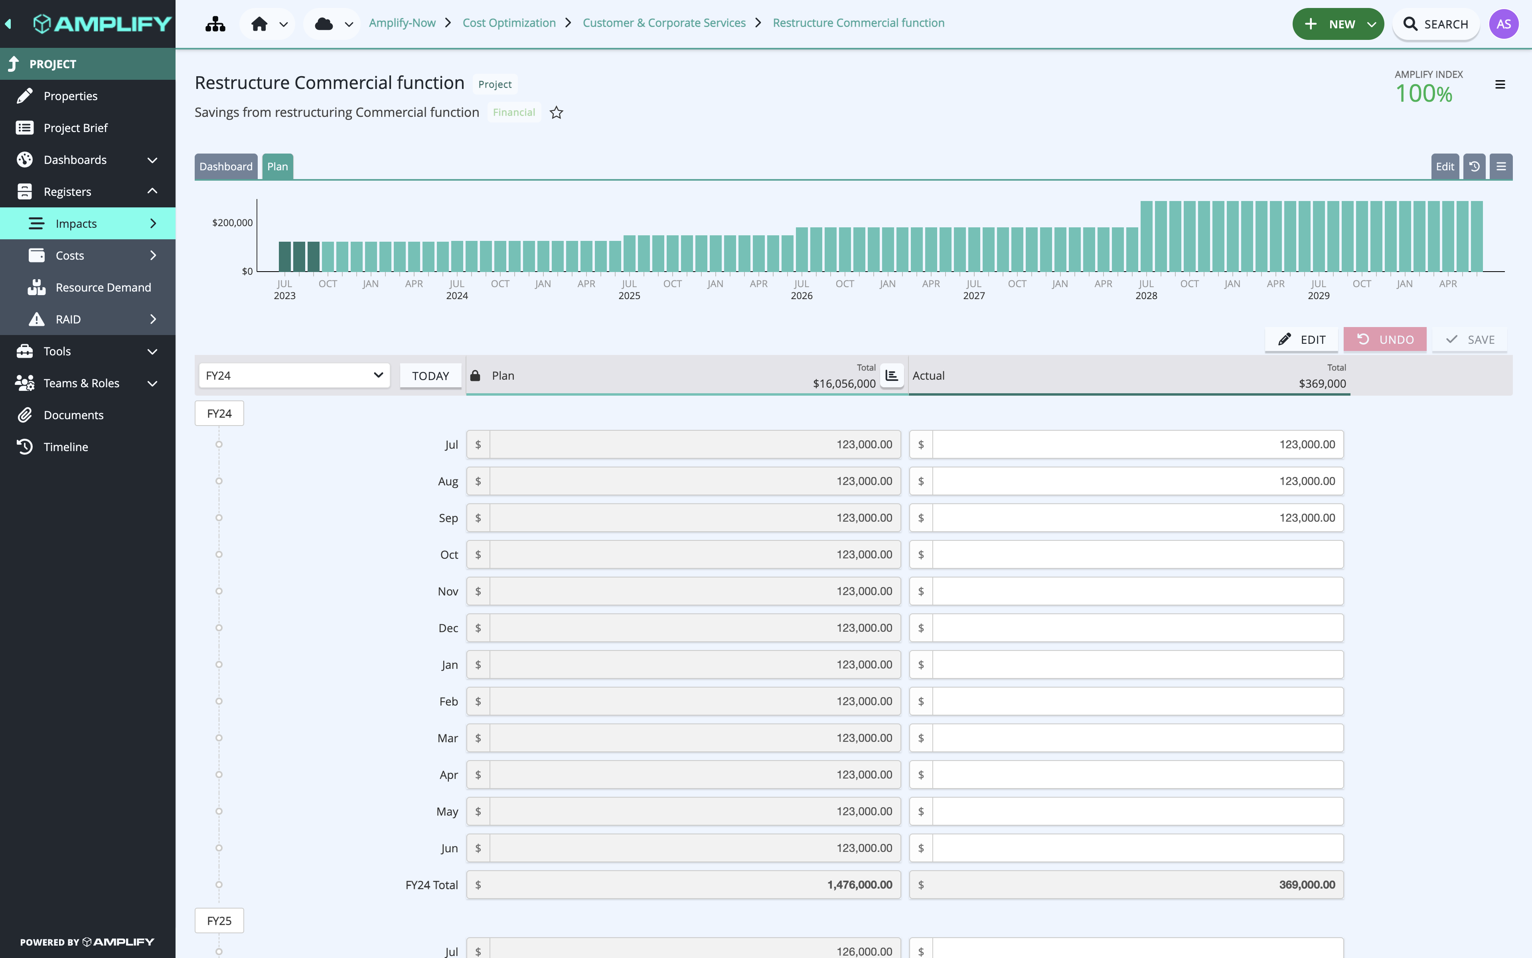Viewport: 1532px width, 958px height.
Task: Click the cloud icon in the top bar
Action: (324, 24)
